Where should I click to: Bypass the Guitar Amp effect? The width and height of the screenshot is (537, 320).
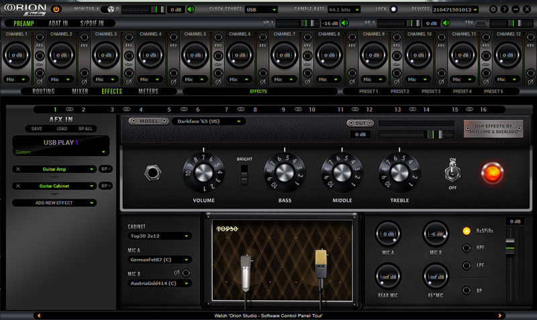tap(105, 169)
